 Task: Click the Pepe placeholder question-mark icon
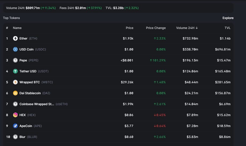coord(15,60)
